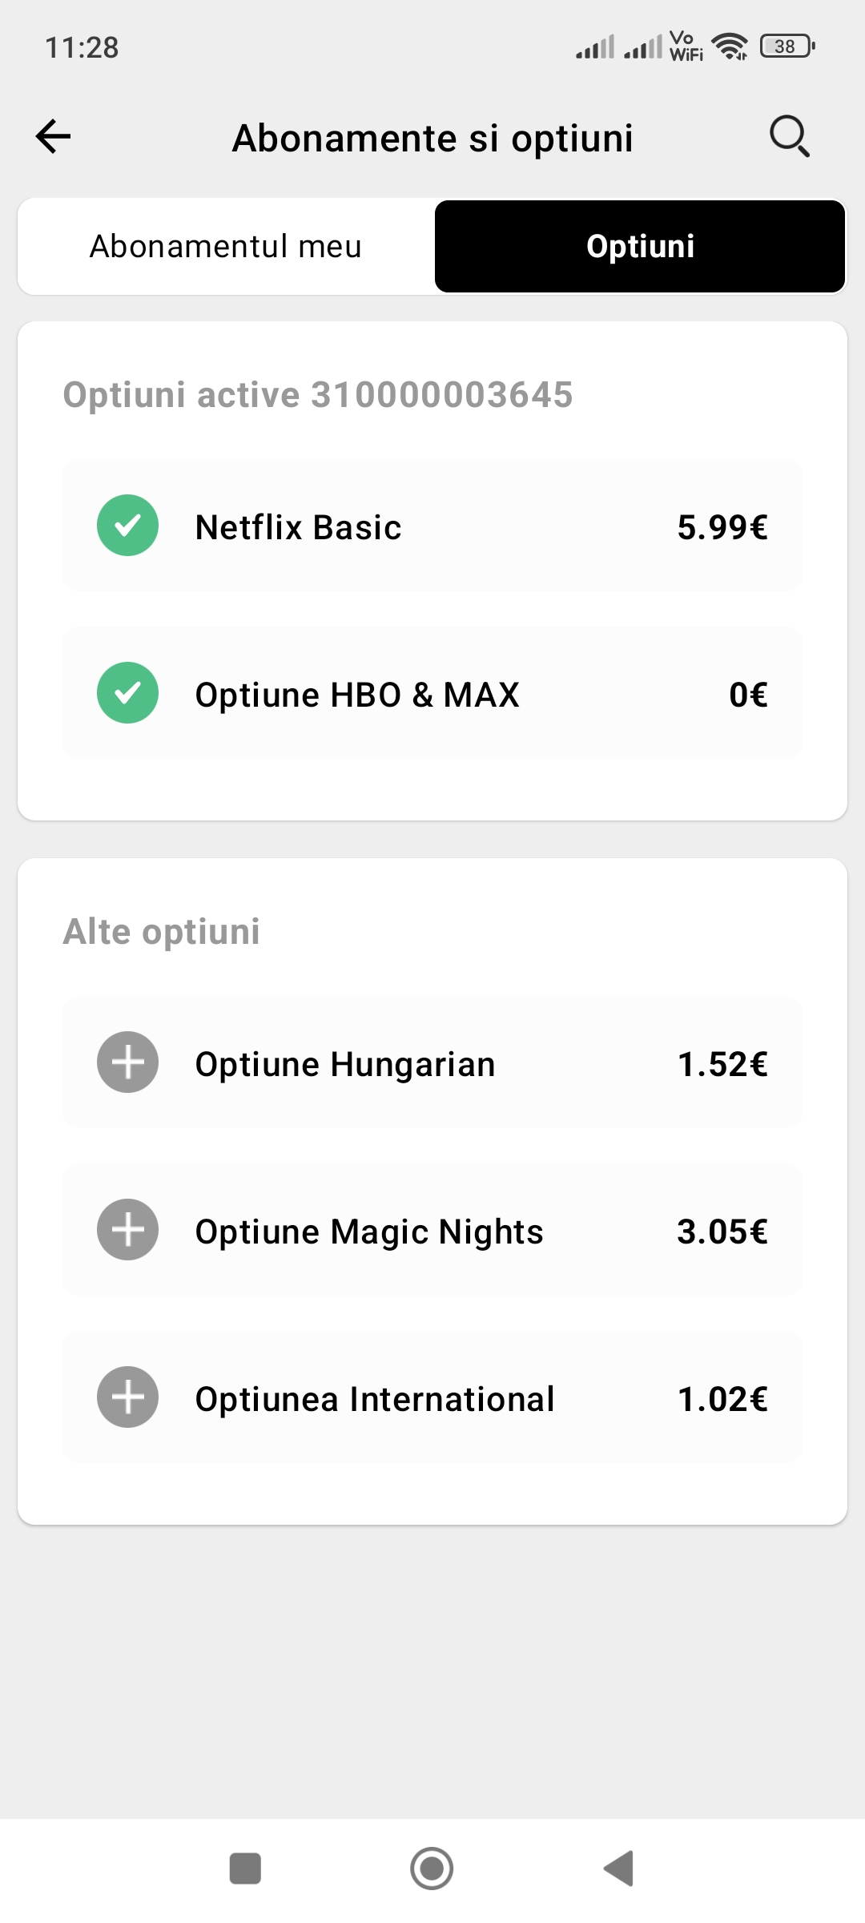
Task: Open search with the magnifier icon
Action: point(790,136)
